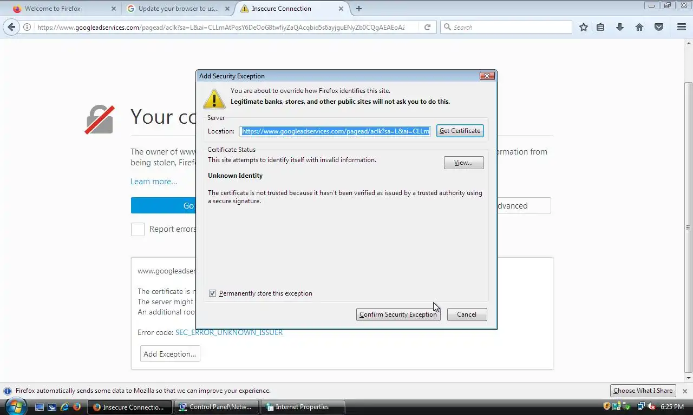Image resolution: width=693 pixels, height=415 pixels.
Task: Show bookmarks list icon in toolbar
Action: 600,27
